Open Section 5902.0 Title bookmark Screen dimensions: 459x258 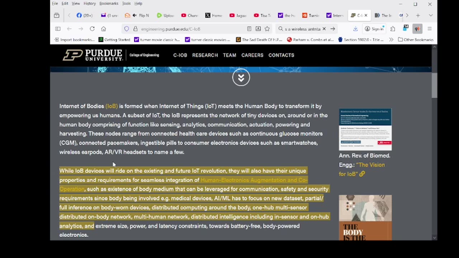point(361,40)
